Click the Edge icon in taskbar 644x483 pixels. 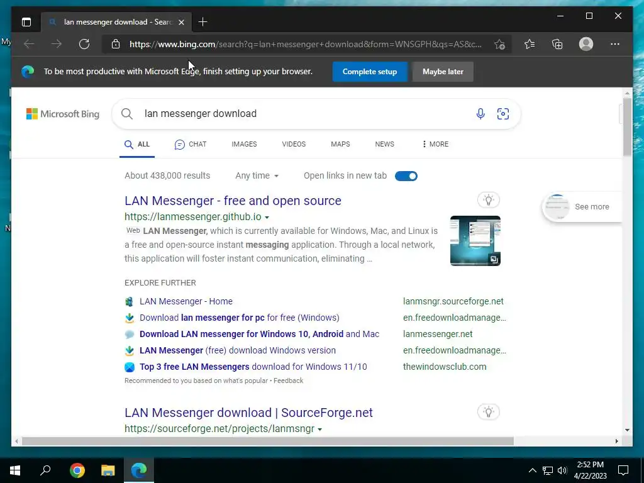tap(139, 470)
